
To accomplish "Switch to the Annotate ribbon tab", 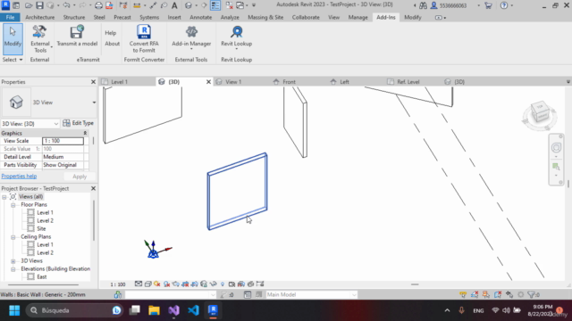I will (x=200, y=17).
